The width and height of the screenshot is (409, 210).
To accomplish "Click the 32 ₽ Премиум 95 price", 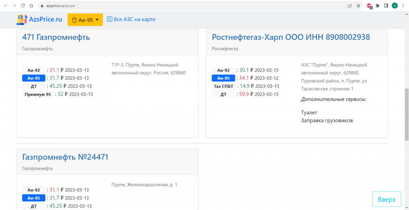I will 63,94.
